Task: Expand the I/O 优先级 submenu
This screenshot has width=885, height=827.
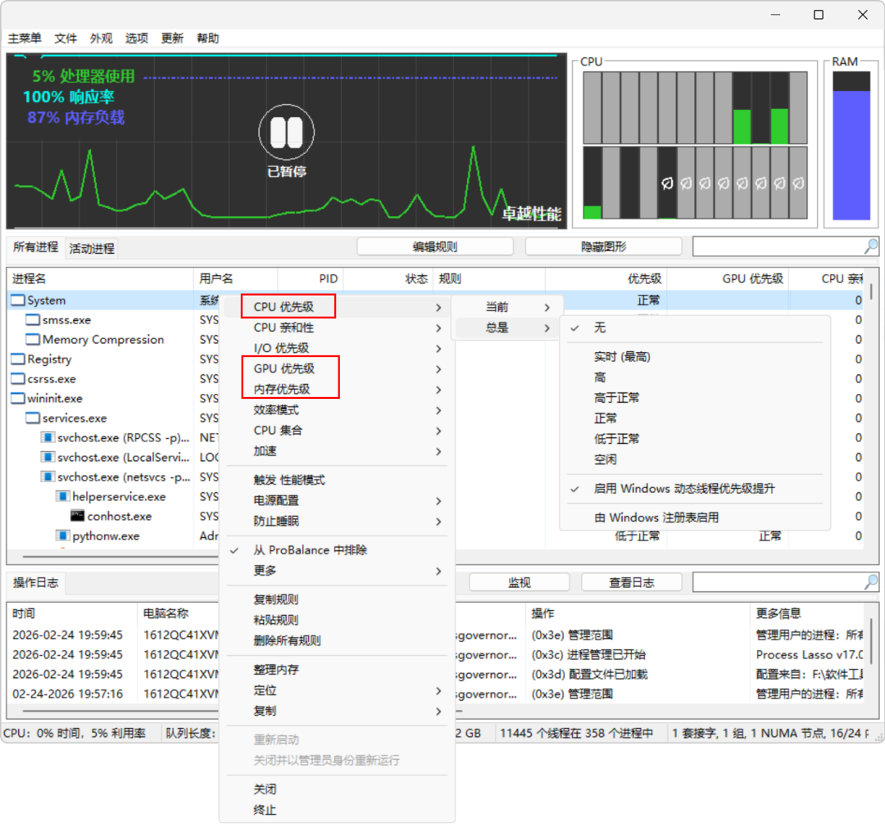Action: click(337, 348)
